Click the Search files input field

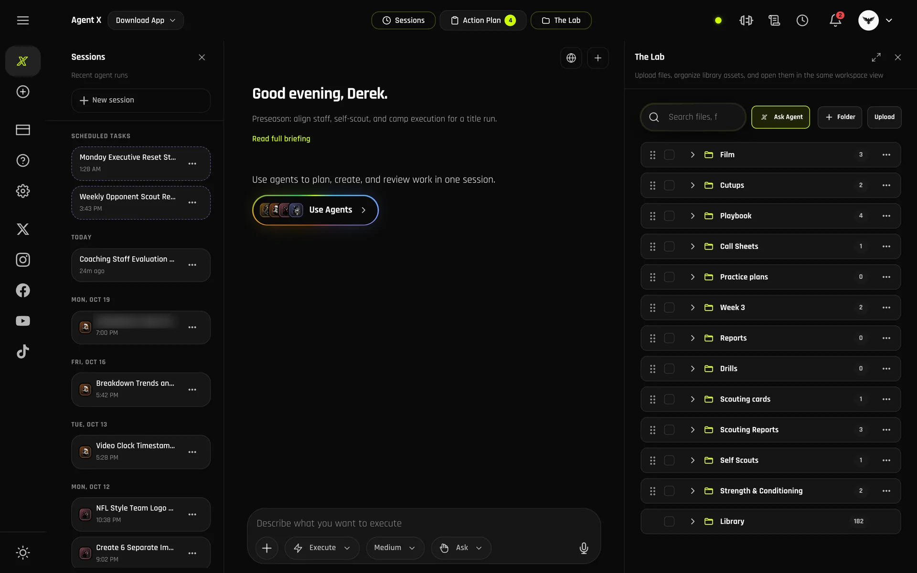click(693, 117)
